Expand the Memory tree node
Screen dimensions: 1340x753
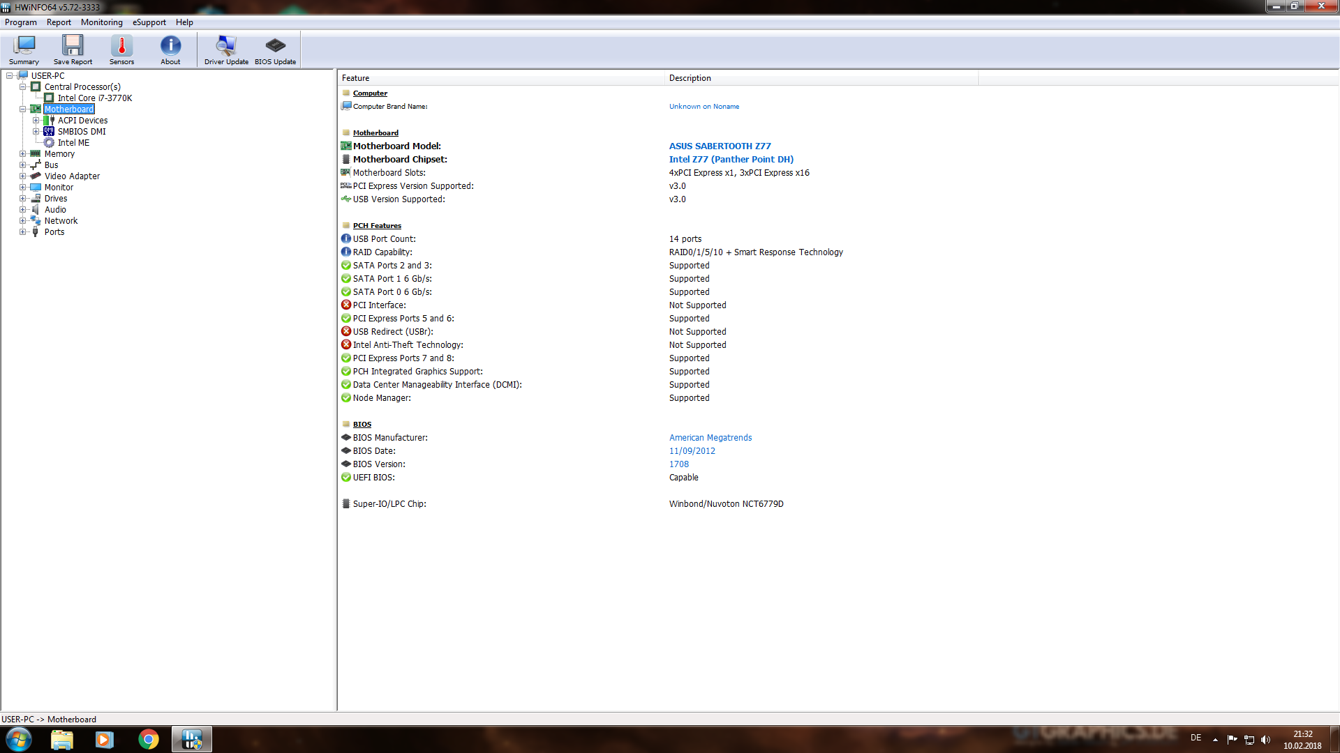pyautogui.click(x=22, y=154)
